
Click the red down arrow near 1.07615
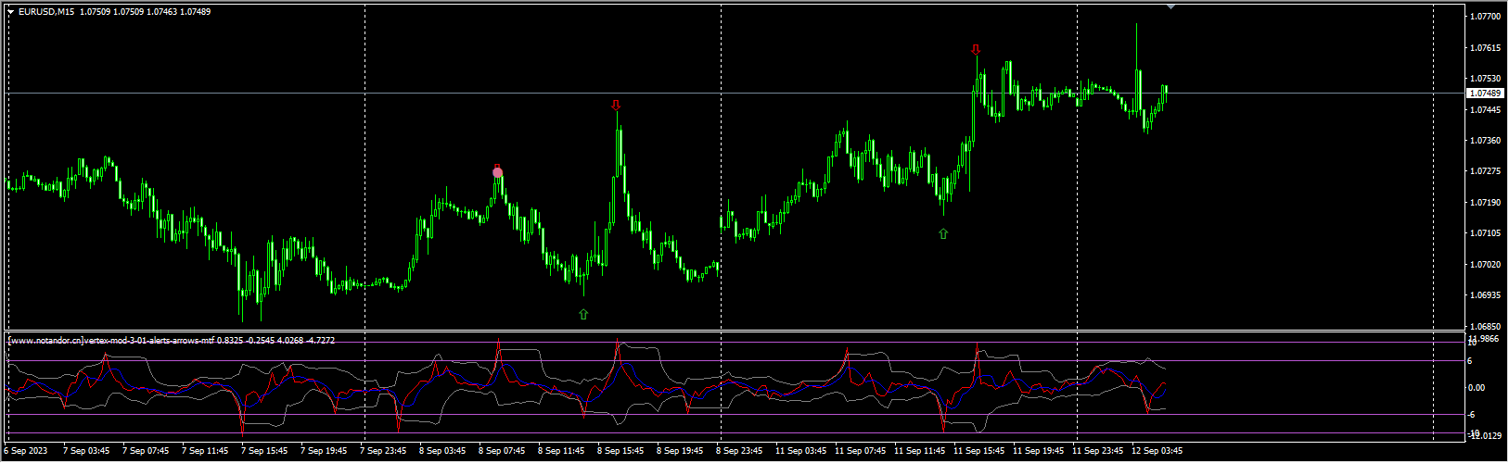tap(976, 49)
